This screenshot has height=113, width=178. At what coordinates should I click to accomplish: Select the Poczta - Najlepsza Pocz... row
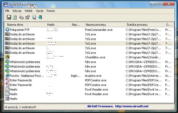[89, 76]
